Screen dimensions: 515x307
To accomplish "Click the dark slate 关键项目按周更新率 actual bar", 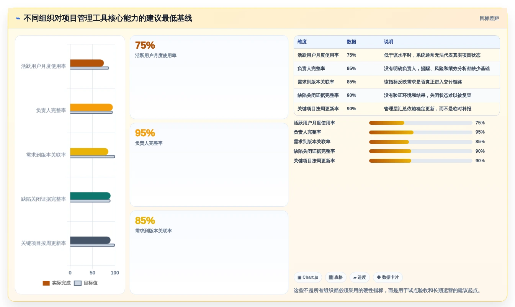I will coord(90,240).
